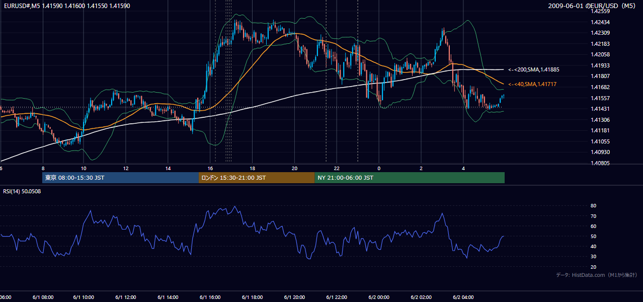Select the London 15:30-21:00 JST session bar

[x=257, y=178]
